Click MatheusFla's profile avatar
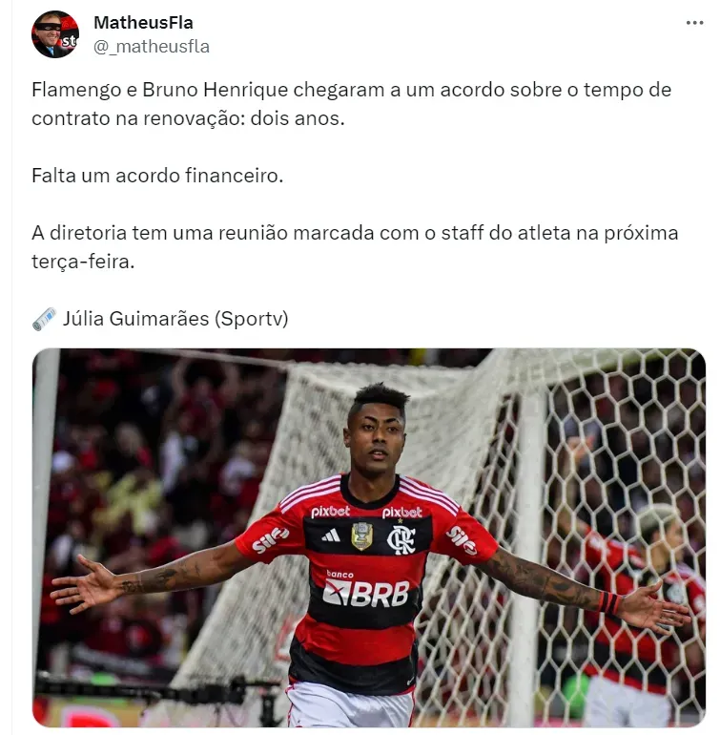The width and height of the screenshot is (720, 735). point(54,34)
